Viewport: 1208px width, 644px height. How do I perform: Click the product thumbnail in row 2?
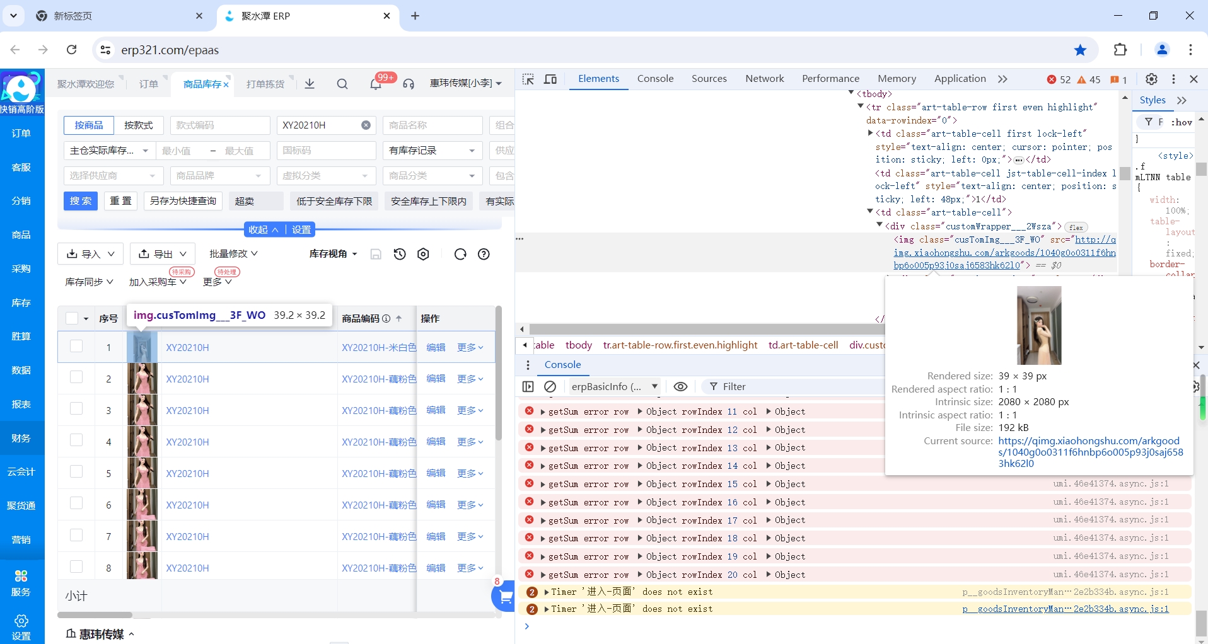tap(142, 379)
